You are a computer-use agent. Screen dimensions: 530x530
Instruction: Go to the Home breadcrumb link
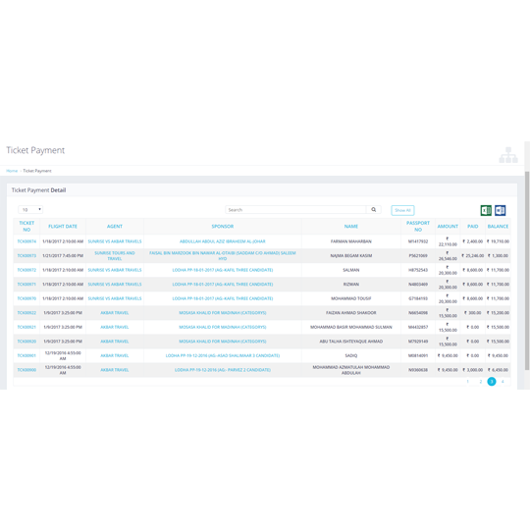12,171
